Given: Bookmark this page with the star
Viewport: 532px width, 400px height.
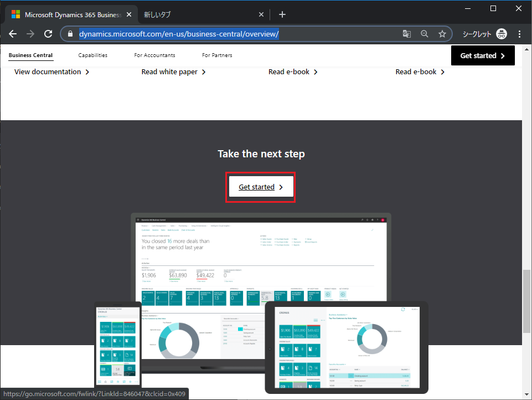Looking at the screenshot, I should 442,34.
